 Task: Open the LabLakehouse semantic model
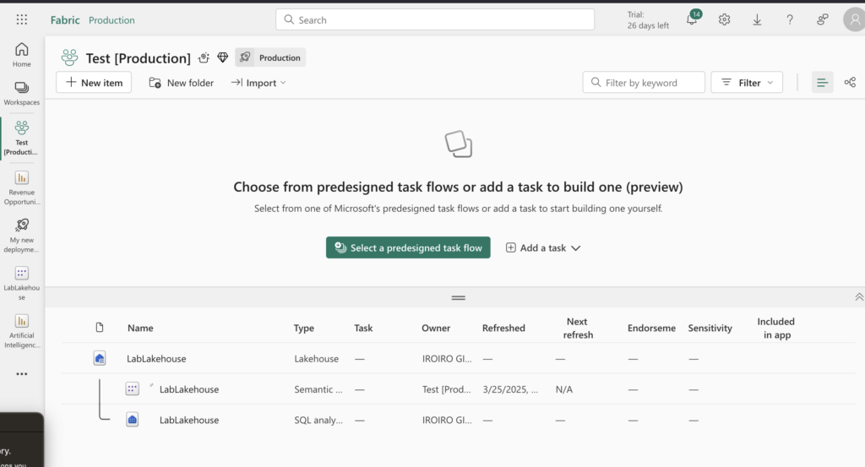(188, 389)
